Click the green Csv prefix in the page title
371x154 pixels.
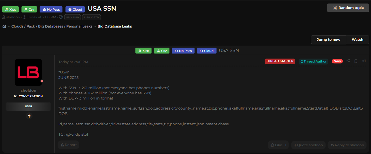(29, 9)
